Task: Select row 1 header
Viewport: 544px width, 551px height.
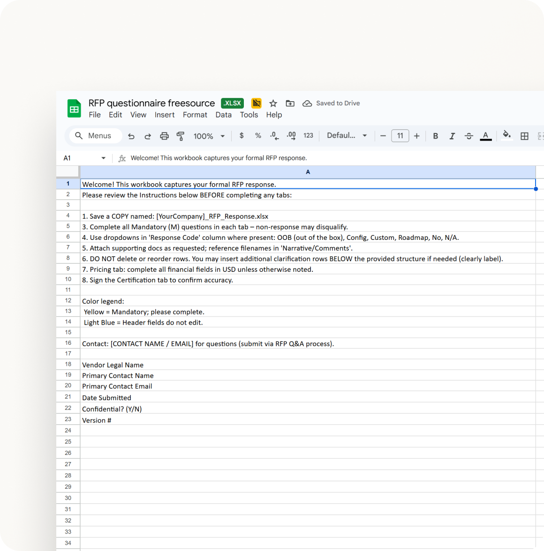Action: point(68,184)
